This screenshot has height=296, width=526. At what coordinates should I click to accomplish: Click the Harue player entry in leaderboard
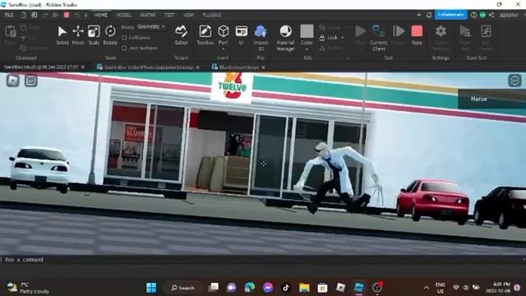click(x=491, y=99)
